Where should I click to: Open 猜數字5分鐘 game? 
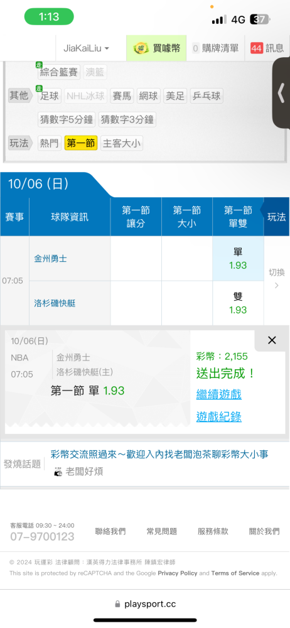[x=67, y=119]
